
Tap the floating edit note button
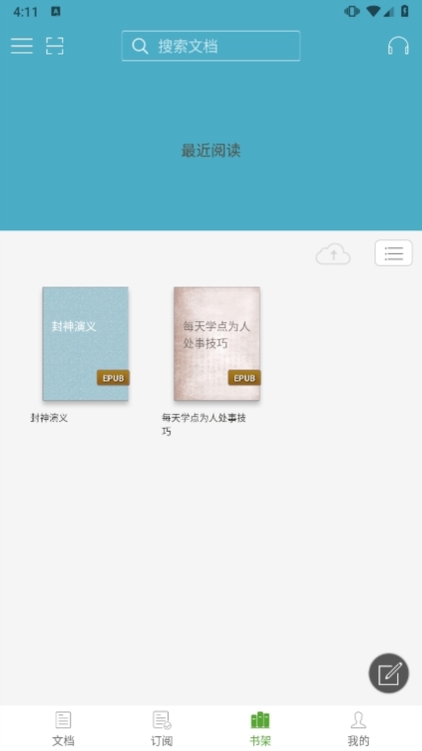pos(388,673)
